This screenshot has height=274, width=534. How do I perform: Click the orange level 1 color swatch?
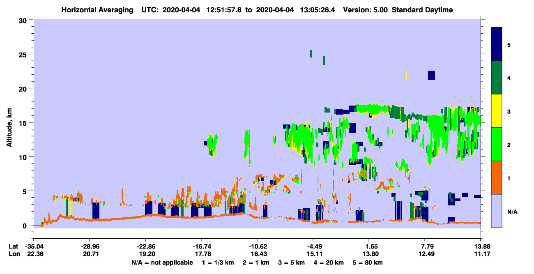[497, 177]
